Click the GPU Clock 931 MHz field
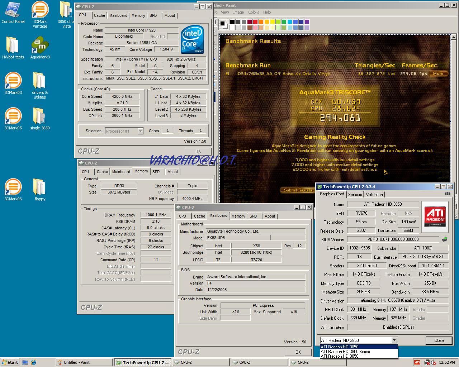The width and height of the screenshot is (459, 367). pyautogui.click(x=358, y=309)
